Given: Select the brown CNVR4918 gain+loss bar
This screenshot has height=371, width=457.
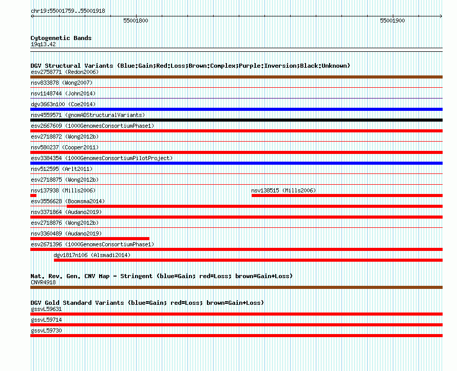Looking at the screenshot, I should click(236, 287).
